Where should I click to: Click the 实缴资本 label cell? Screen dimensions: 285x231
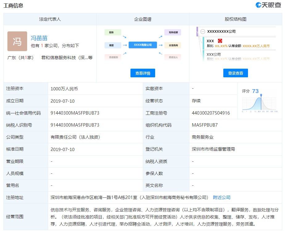pyautogui.click(x=166, y=89)
